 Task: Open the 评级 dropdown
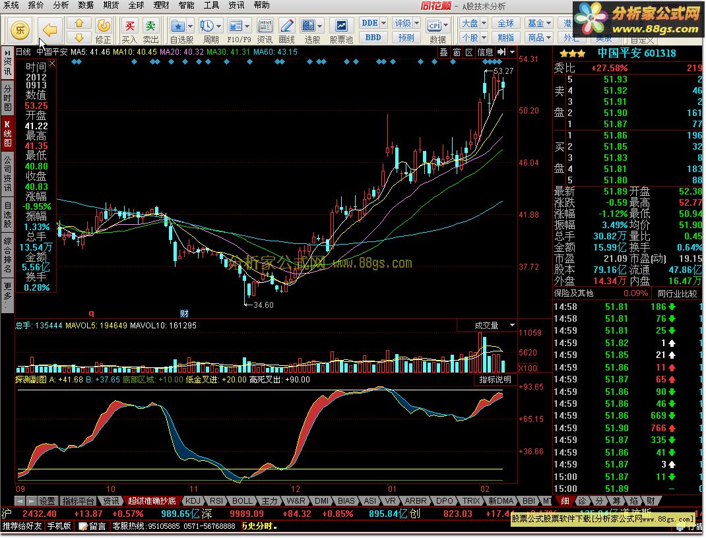tap(416, 23)
